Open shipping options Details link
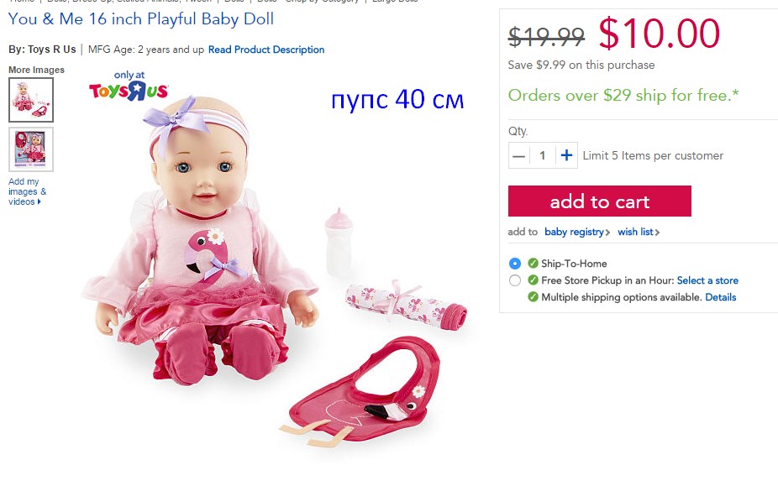This screenshot has height=481, width=778. click(720, 297)
